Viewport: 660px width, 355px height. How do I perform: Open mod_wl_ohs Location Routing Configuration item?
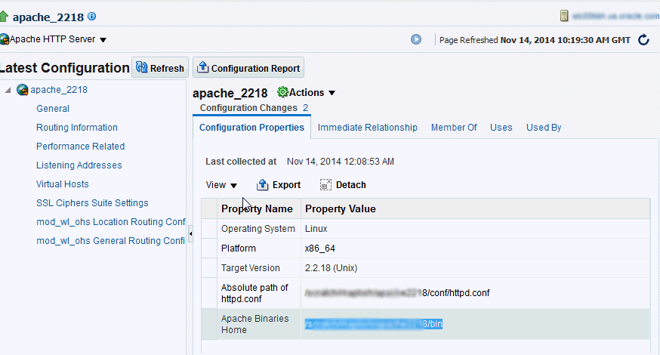coord(111,222)
